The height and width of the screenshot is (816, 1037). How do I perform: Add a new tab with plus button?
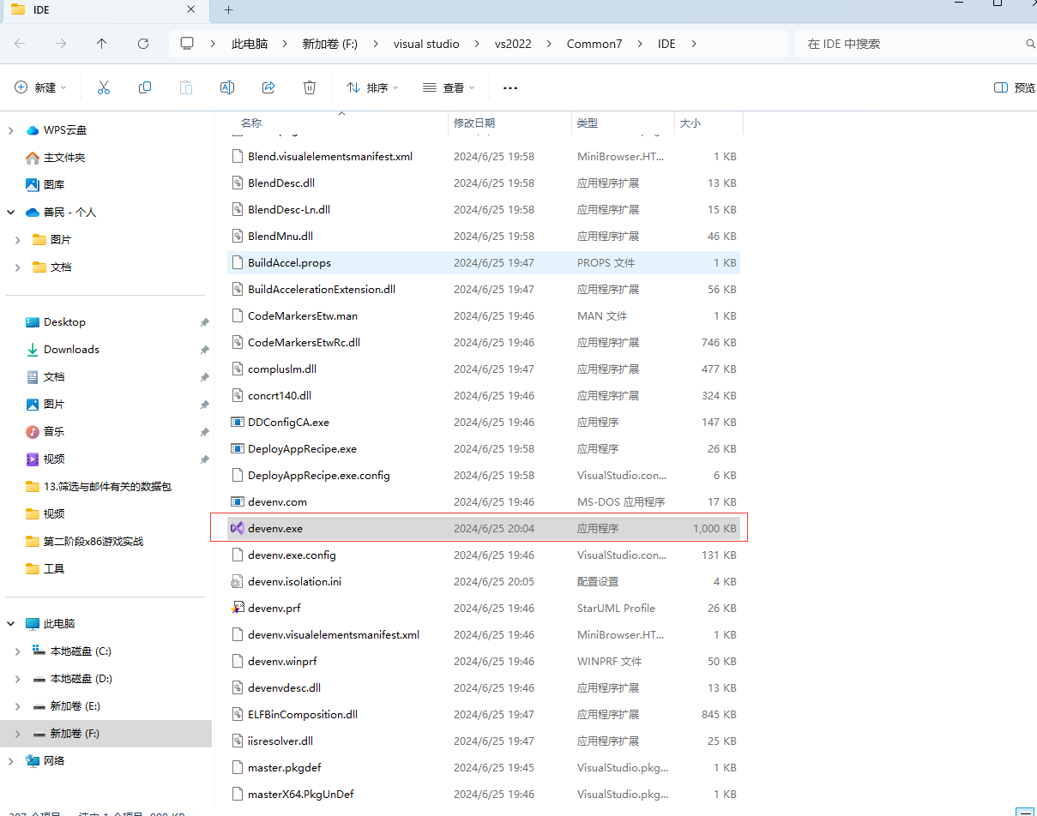pyautogui.click(x=228, y=10)
